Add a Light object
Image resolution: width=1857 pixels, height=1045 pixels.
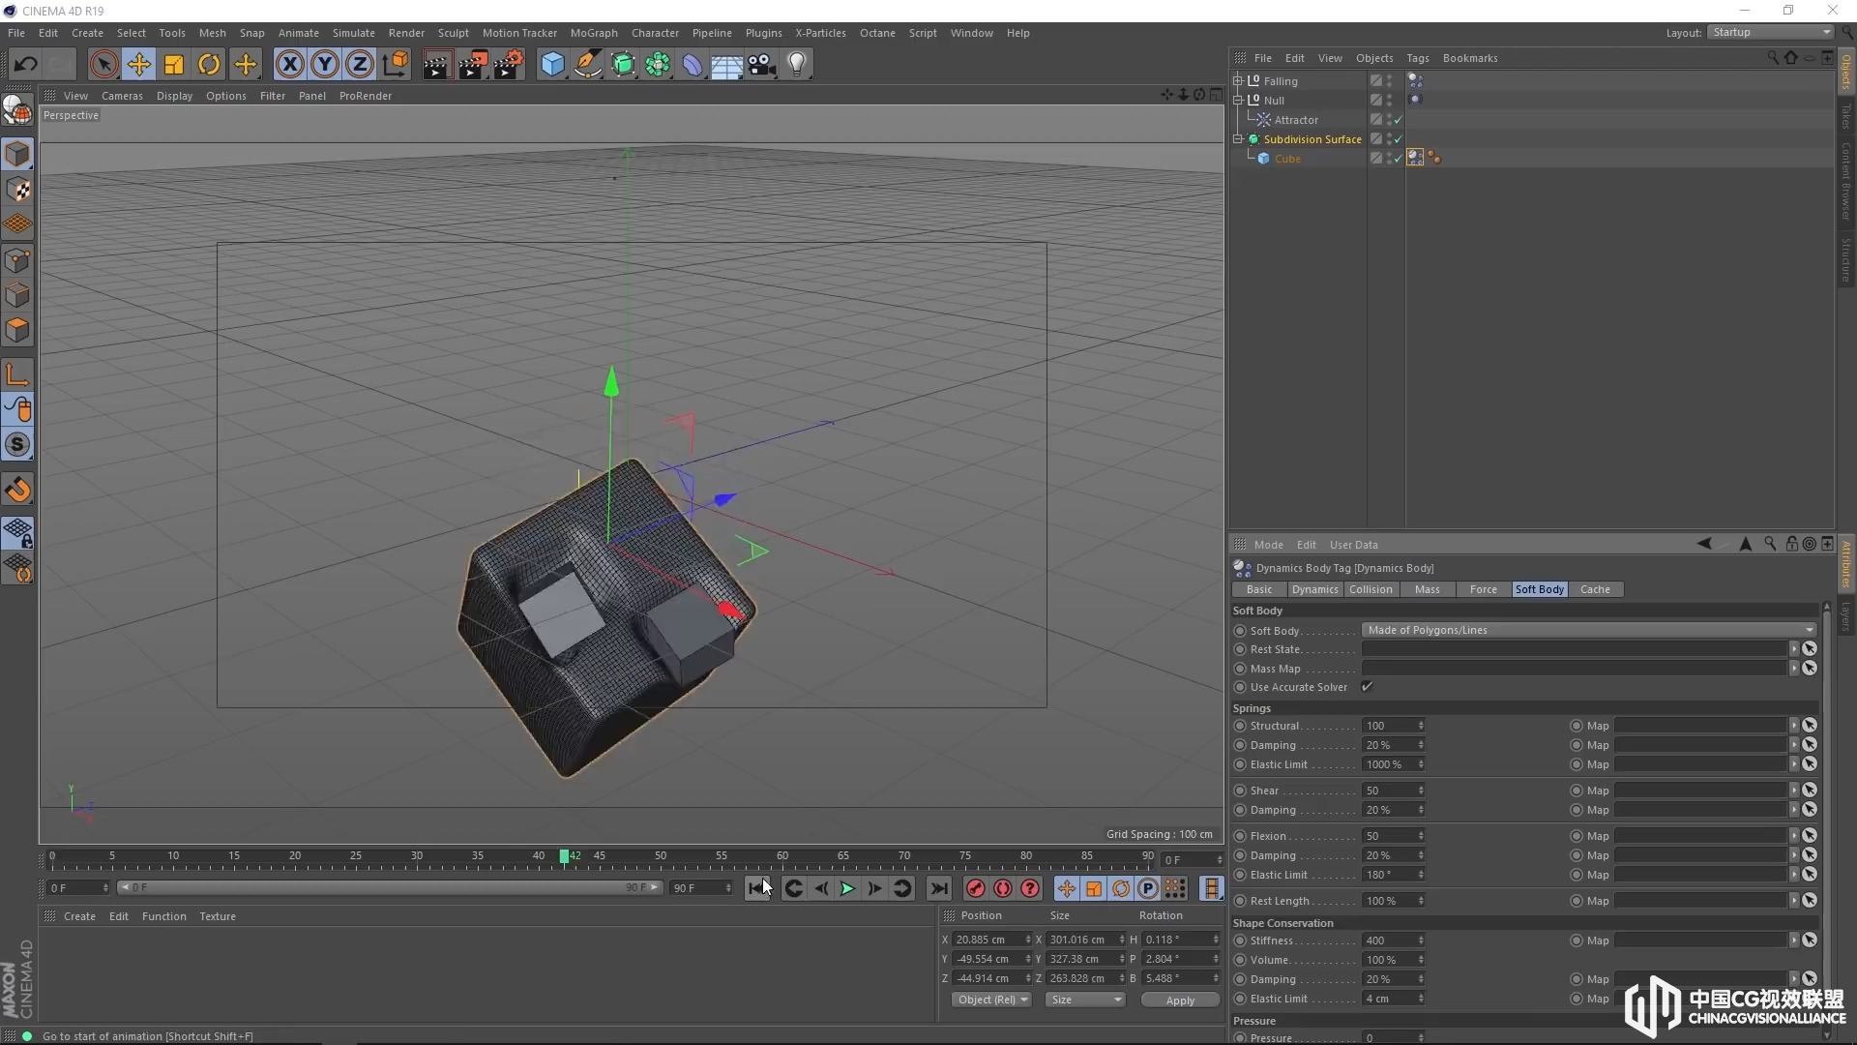click(x=797, y=65)
